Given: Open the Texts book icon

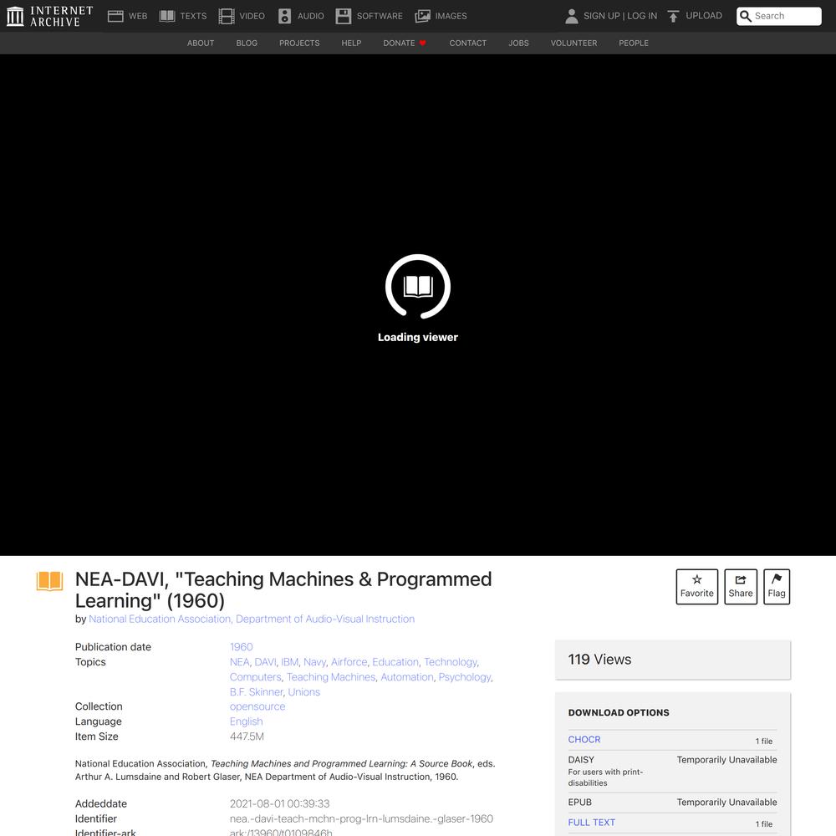Looking at the screenshot, I should tap(167, 16).
